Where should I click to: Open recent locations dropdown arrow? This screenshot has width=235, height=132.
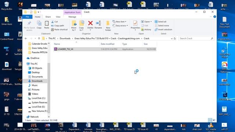click(35, 38)
